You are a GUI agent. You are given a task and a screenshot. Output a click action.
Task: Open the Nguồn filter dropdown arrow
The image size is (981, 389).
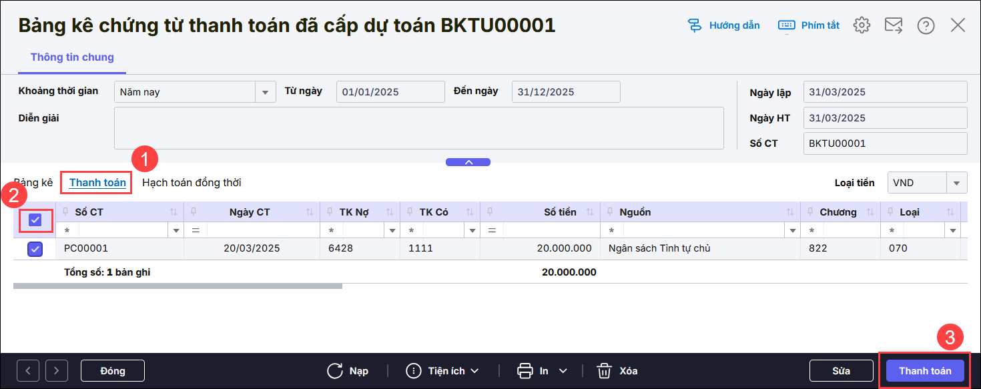point(792,231)
